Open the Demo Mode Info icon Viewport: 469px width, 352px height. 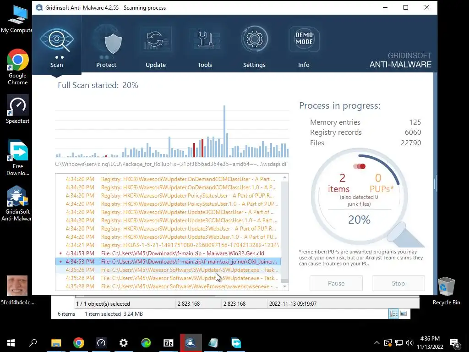pos(304,39)
